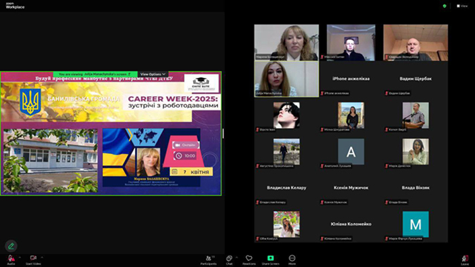475x267 pixels.
Task: Open the View layout menu
Action: [x=462, y=5]
